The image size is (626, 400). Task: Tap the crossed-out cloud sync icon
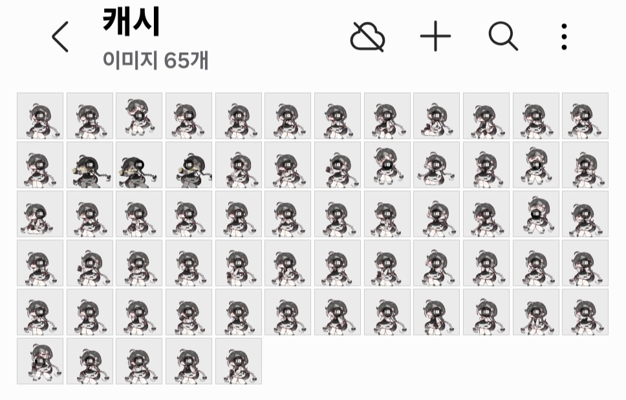point(368,37)
